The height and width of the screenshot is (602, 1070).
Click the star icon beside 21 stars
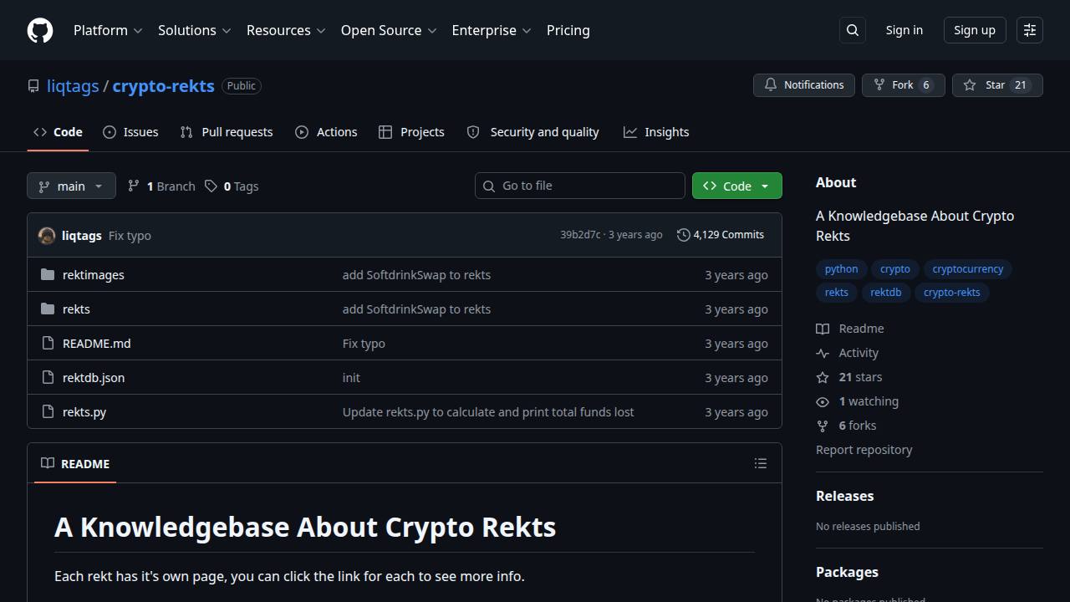[x=823, y=377]
